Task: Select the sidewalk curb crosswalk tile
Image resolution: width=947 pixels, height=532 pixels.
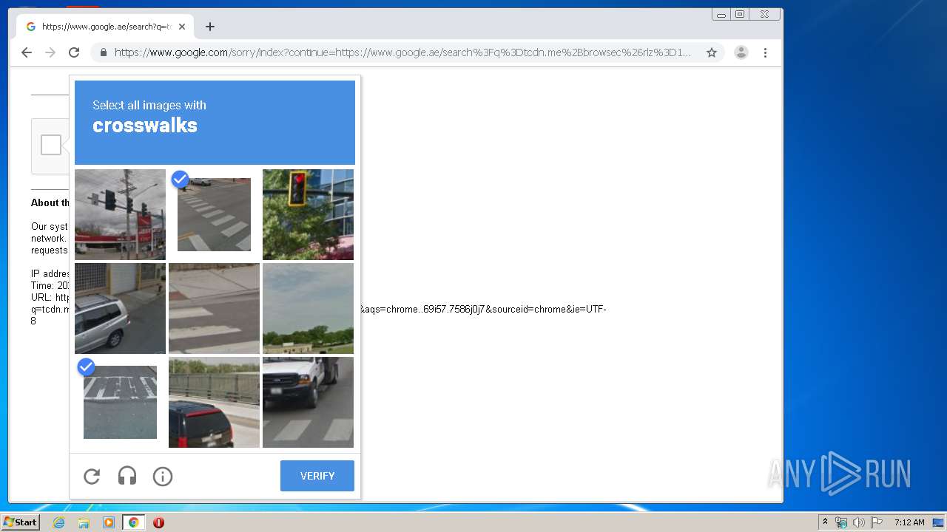Action: (214, 308)
